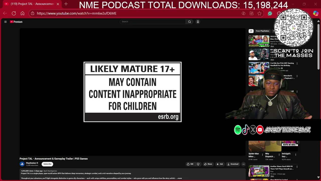Open options for Mamdani's Playbook video
Image resolution: width=321 pixels, height=181 pixels.
coord(297,76)
